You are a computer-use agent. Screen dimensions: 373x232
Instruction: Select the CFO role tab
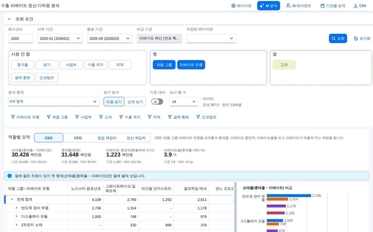(78, 138)
